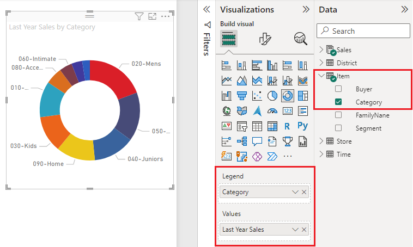Select the Power Apps visual
The image size is (413, 247).
point(257,156)
